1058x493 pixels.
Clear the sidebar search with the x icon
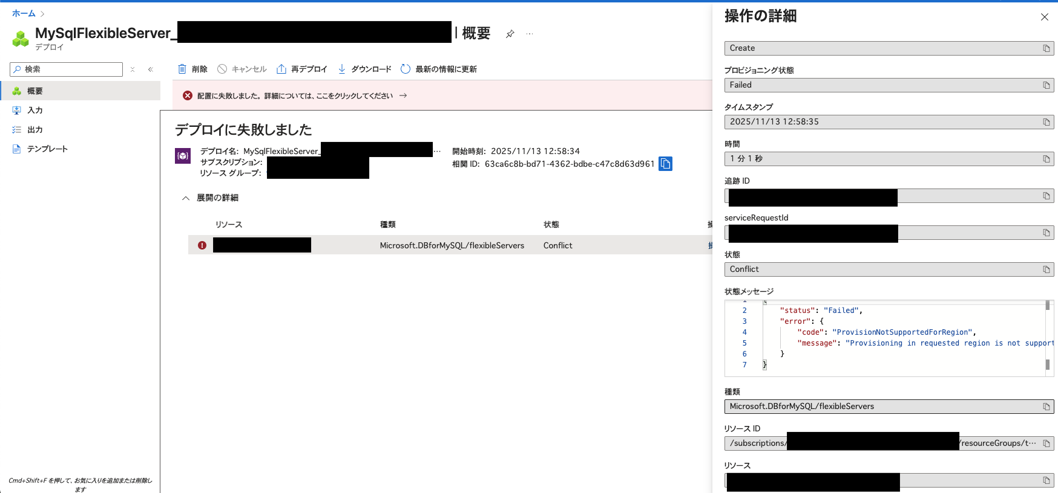point(133,69)
